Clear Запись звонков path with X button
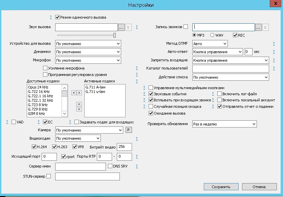The height and width of the screenshot is (197, 283). tap(265, 27)
